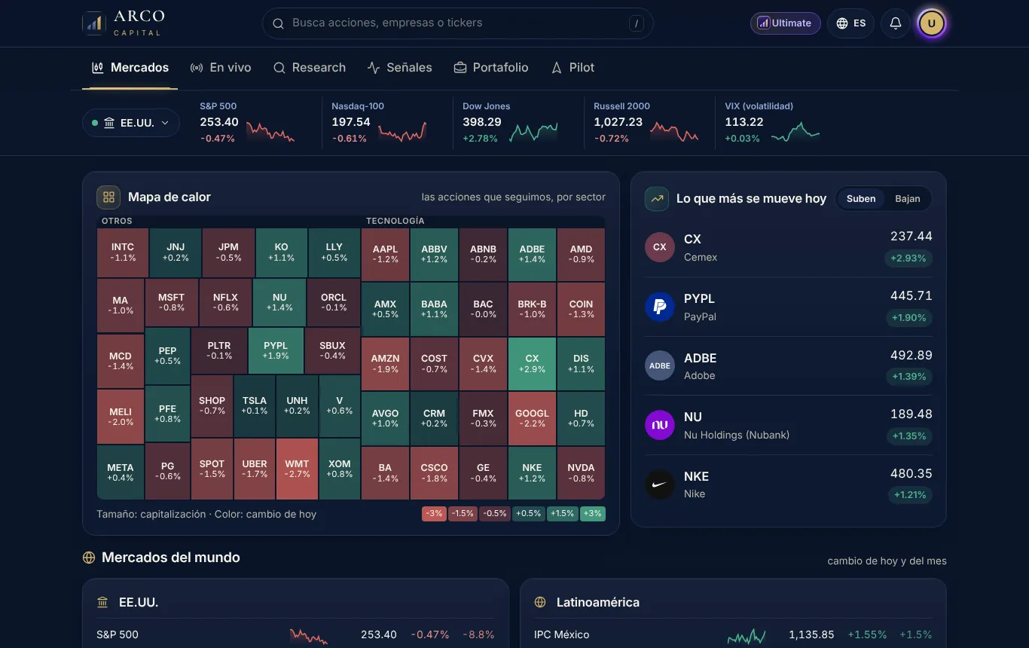Click the bank icon in EE.UU. card
1029x648 pixels.
click(102, 603)
